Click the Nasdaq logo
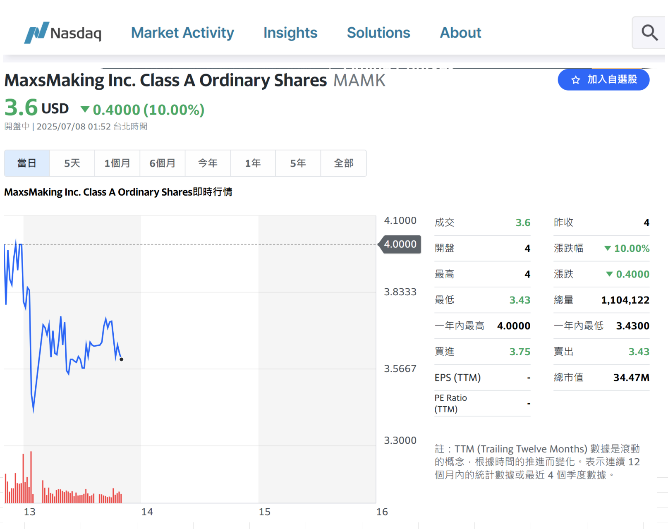Image resolution: width=668 pixels, height=529 pixels. 63,33
